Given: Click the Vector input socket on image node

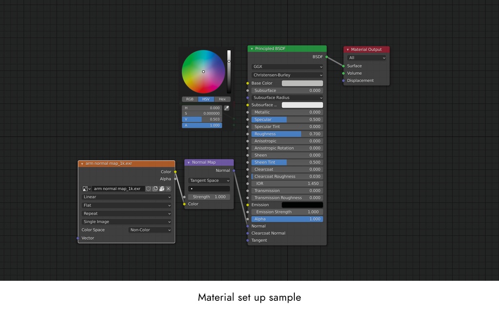Looking at the screenshot, I should 78,238.
